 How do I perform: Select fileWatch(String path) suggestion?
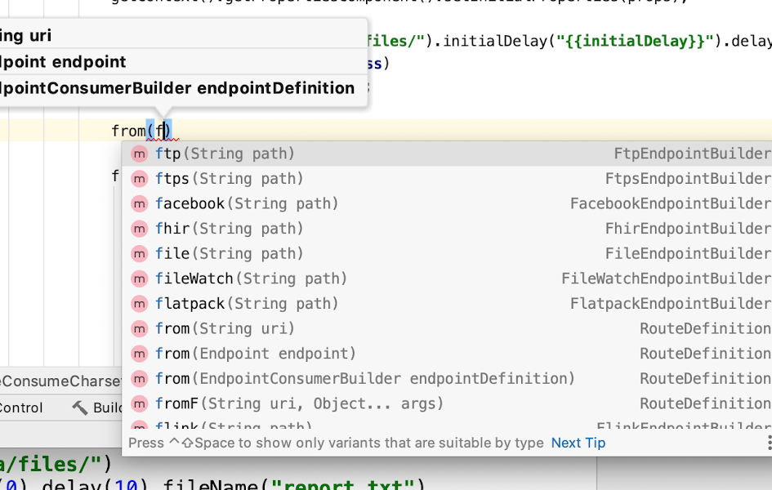[x=252, y=278]
